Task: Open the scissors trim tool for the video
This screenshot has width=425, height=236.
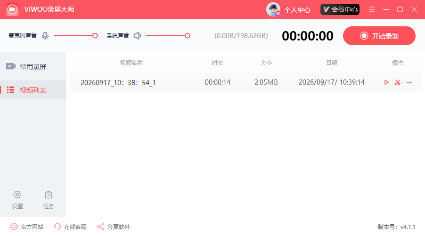Action: click(398, 82)
